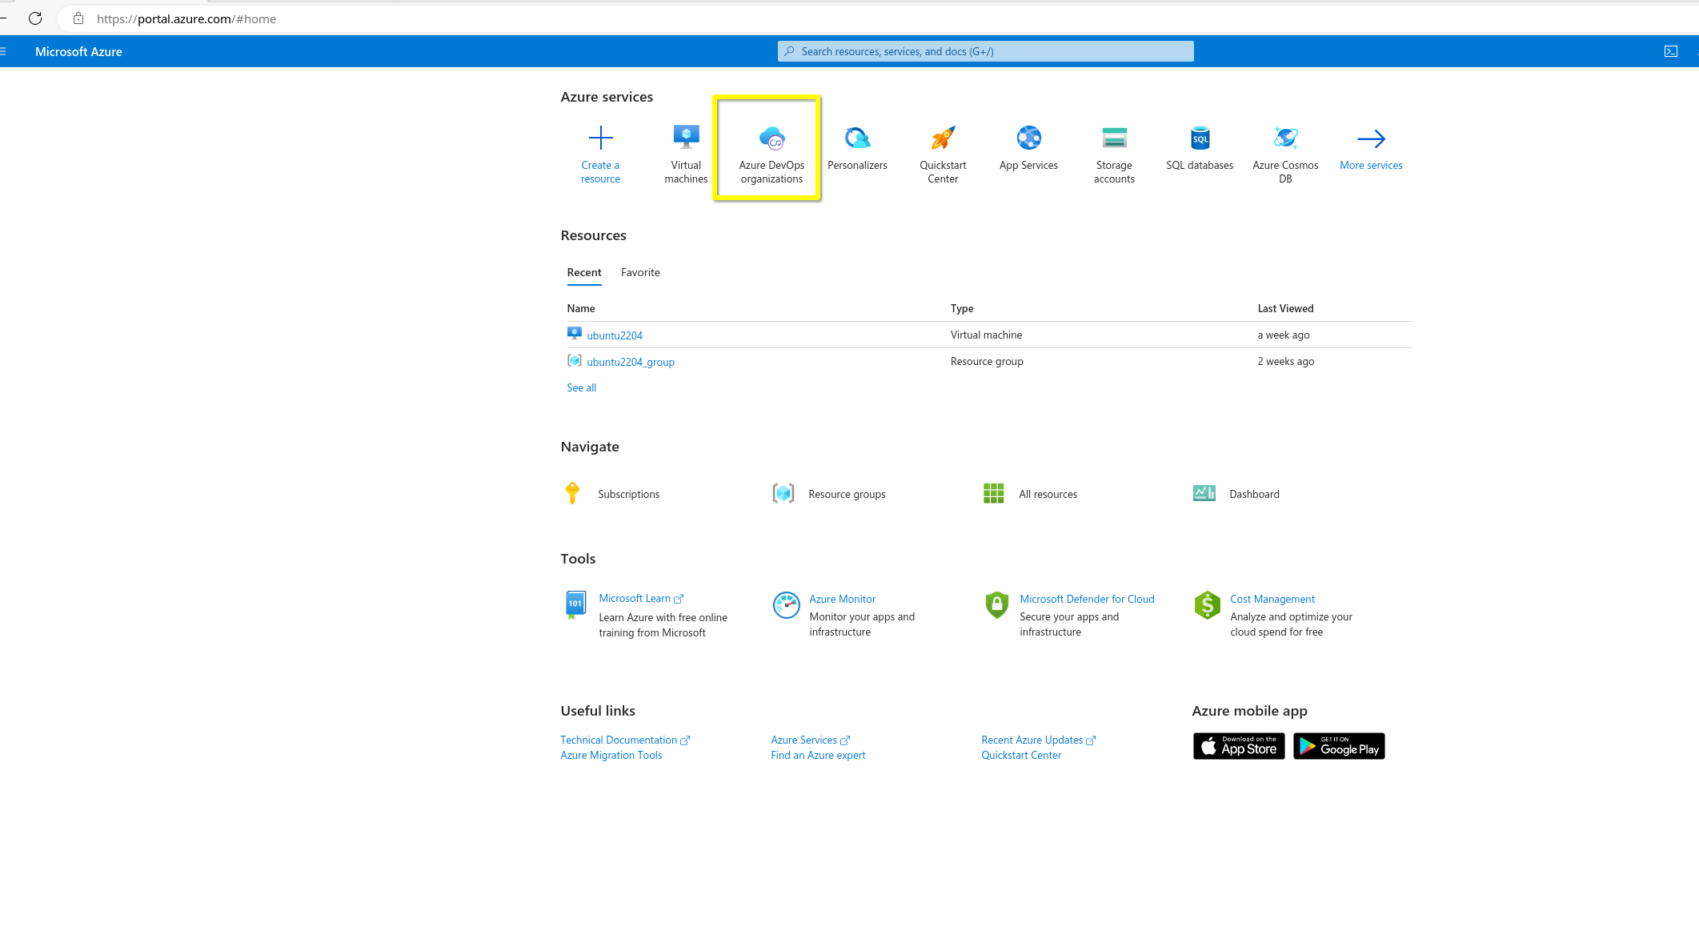Click the Microsoft Learn 101 badge icon
1699x943 pixels.
575,605
